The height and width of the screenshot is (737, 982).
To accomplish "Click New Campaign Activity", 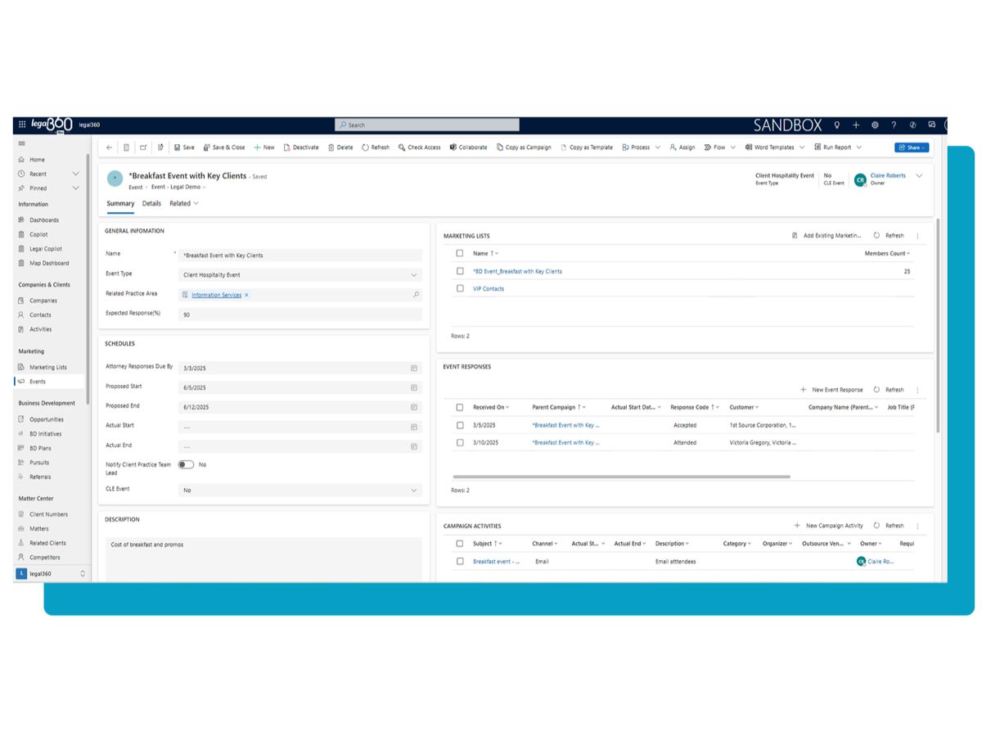I will [x=829, y=526].
